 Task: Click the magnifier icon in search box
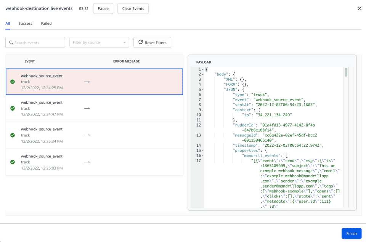pyautogui.click(x=11, y=42)
